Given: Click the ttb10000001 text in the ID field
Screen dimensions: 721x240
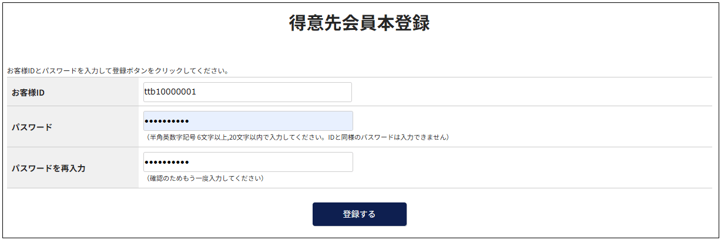Looking at the screenshot, I should point(170,92).
